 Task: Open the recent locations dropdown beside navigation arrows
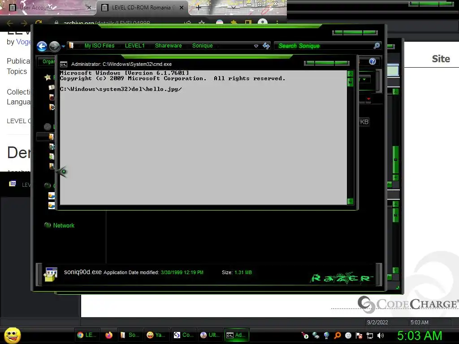coord(63,46)
